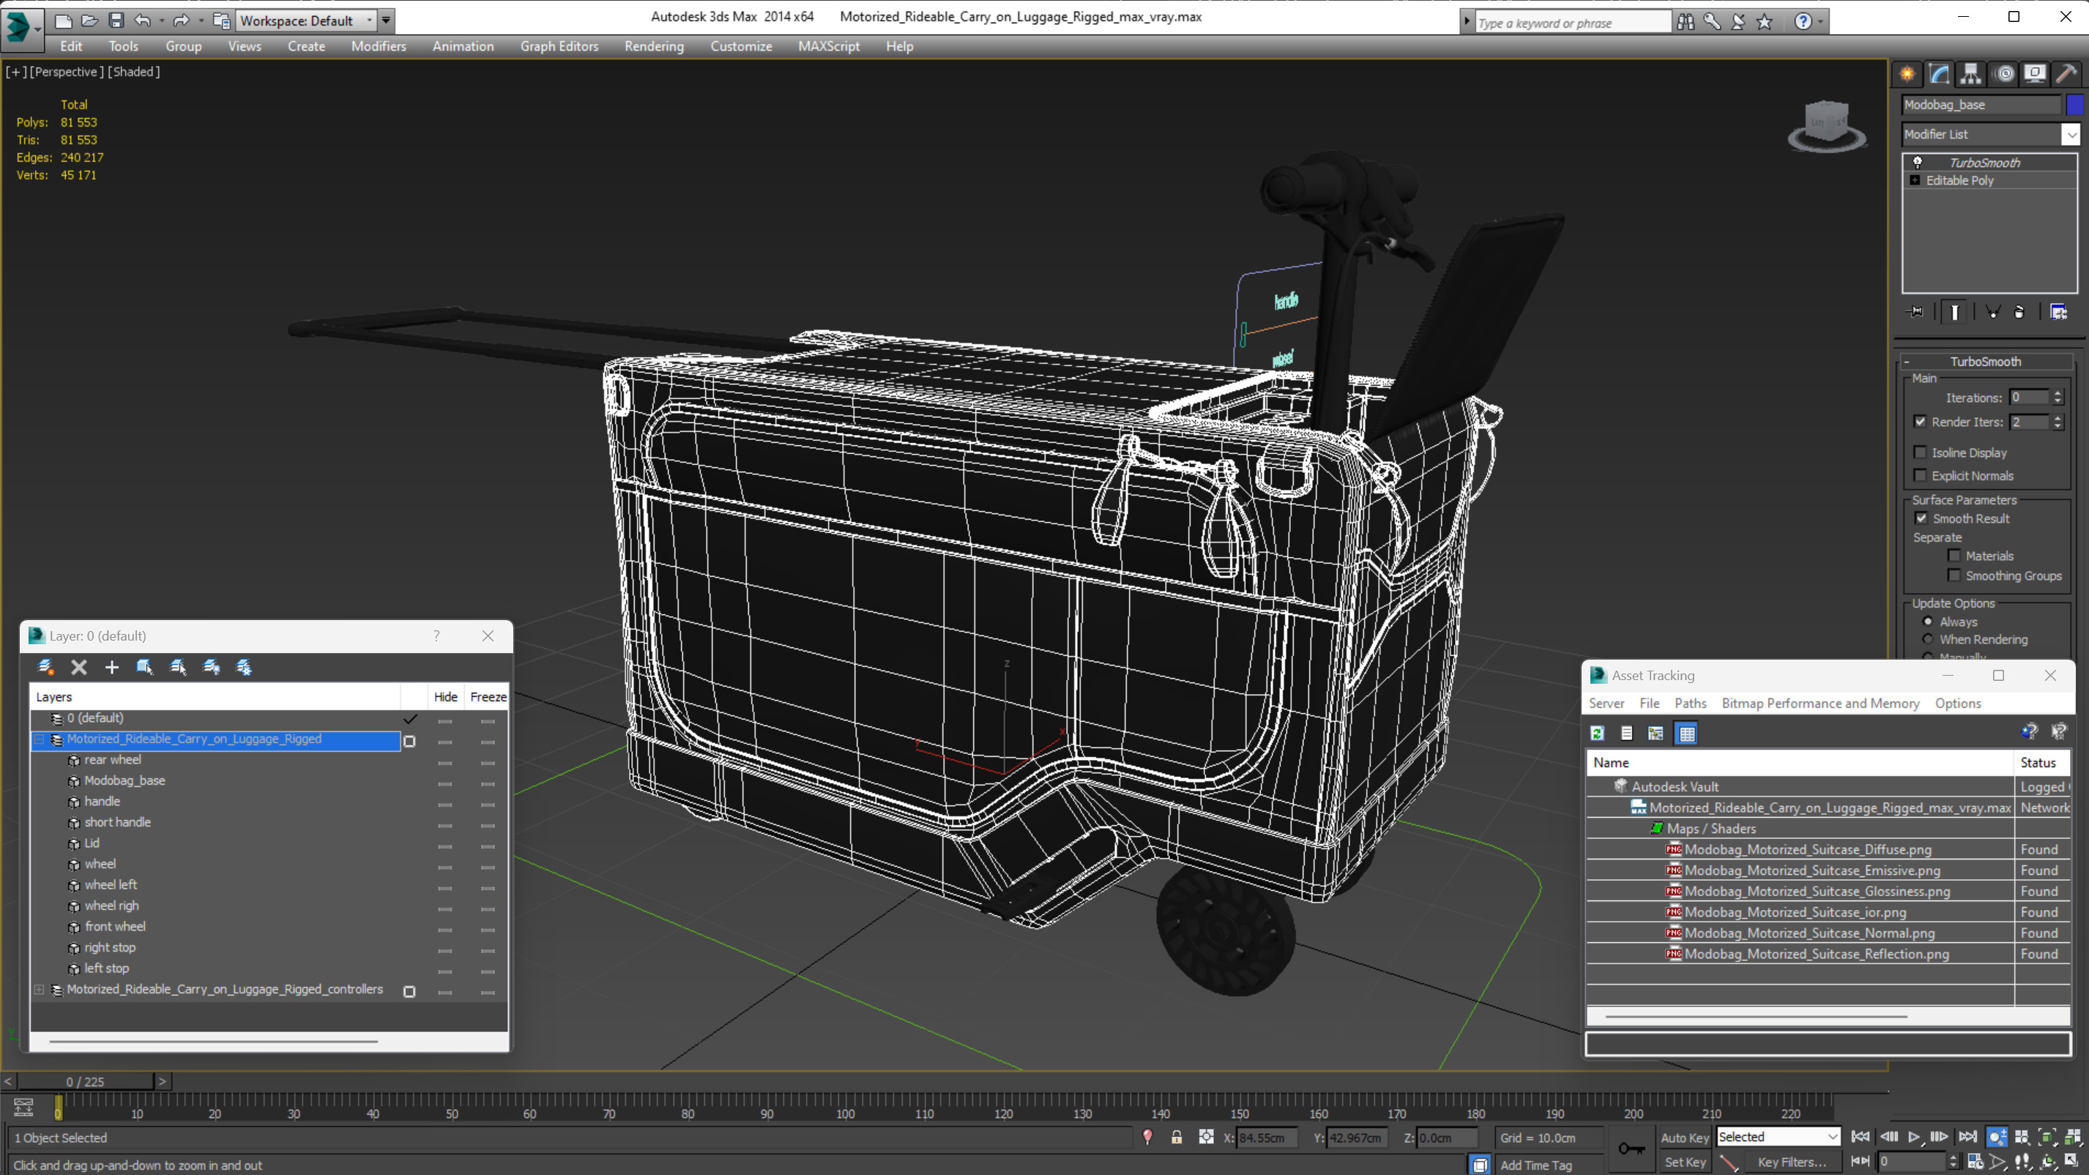Click the Create New Layer icon in Layer dialog
Screen dimensions: 2089x1175
(x=46, y=666)
